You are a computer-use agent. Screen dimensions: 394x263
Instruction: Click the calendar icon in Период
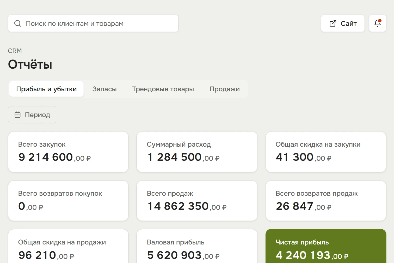pos(17,115)
